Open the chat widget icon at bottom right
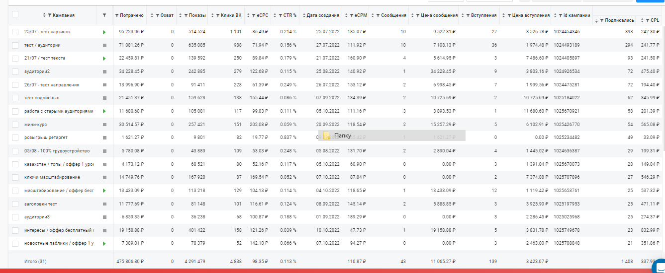 click(x=658, y=266)
